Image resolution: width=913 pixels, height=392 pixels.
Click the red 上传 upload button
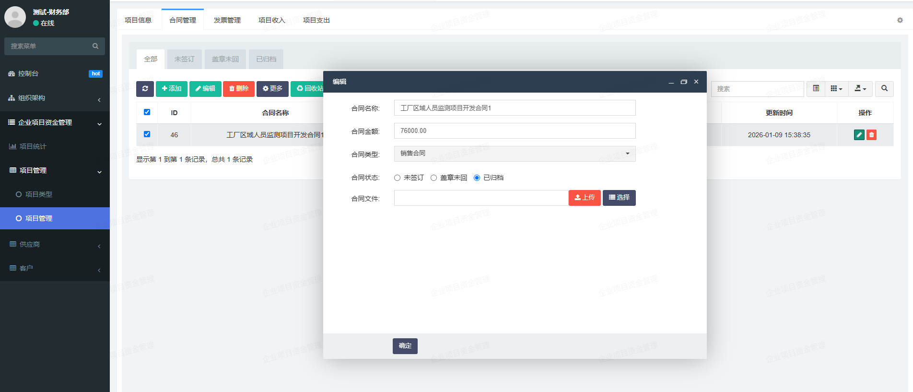tap(584, 198)
